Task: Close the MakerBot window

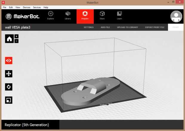Action: click(180, 2)
